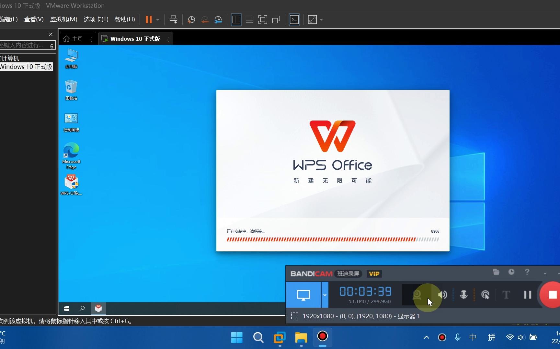Expand the stretch guest dropdown arrow
The width and height of the screenshot is (560, 349).
(x=321, y=20)
